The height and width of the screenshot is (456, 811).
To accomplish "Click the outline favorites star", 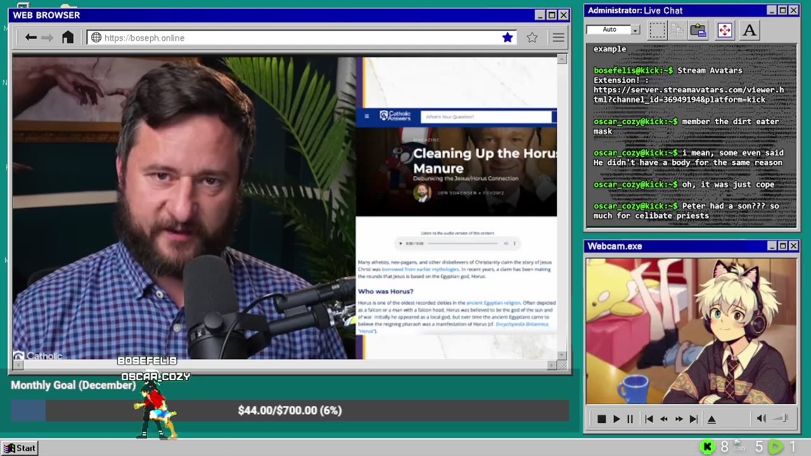I will [x=532, y=38].
